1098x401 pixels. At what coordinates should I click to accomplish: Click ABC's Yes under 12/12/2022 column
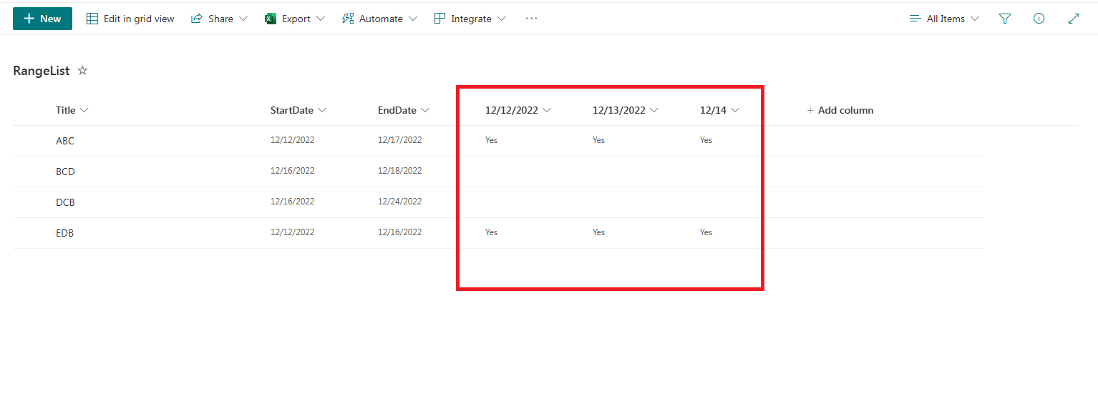[491, 140]
